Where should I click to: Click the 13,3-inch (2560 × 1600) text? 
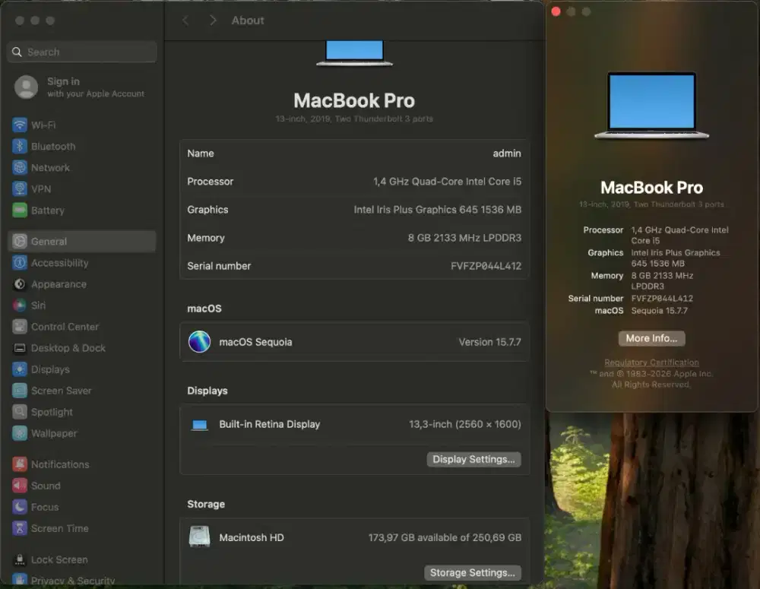click(465, 424)
